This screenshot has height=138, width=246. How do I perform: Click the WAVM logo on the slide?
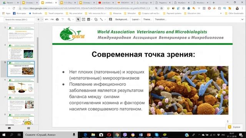(x=72, y=34)
